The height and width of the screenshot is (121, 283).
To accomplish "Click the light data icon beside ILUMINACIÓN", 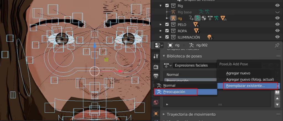I will coord(209,37).
